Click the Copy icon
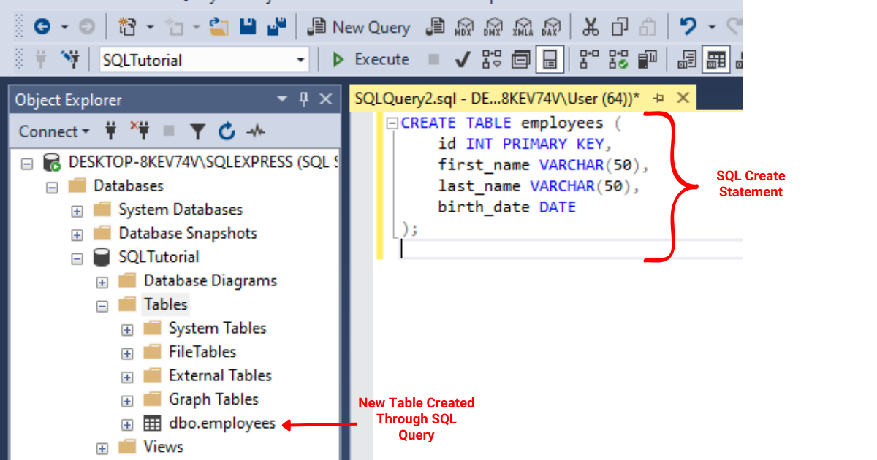877x460 pixels. point(620,28)
